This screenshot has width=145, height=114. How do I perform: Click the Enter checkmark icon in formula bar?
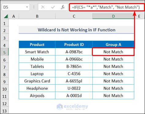(53, 7)
